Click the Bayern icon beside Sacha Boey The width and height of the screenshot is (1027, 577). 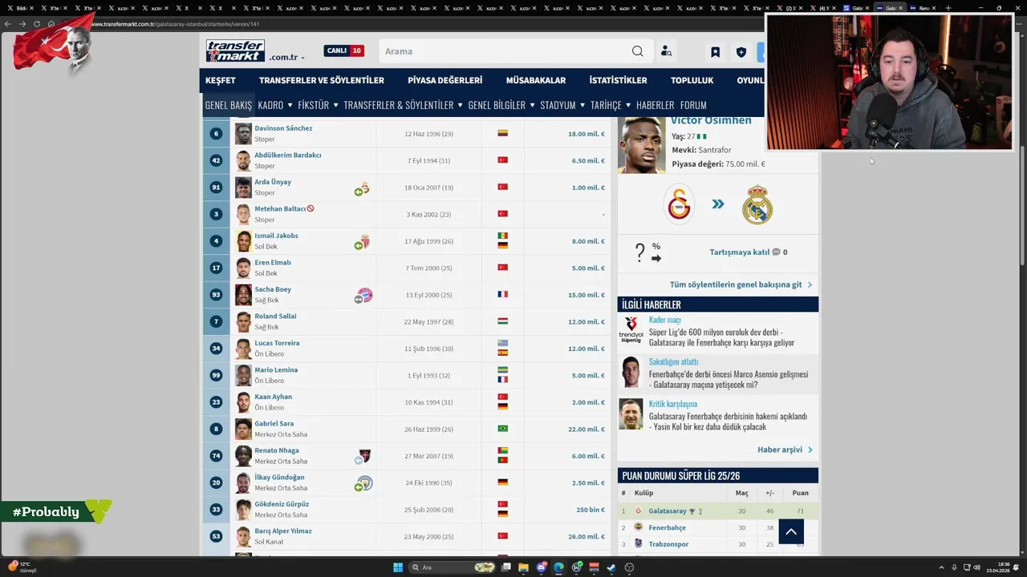pos(363,296)
